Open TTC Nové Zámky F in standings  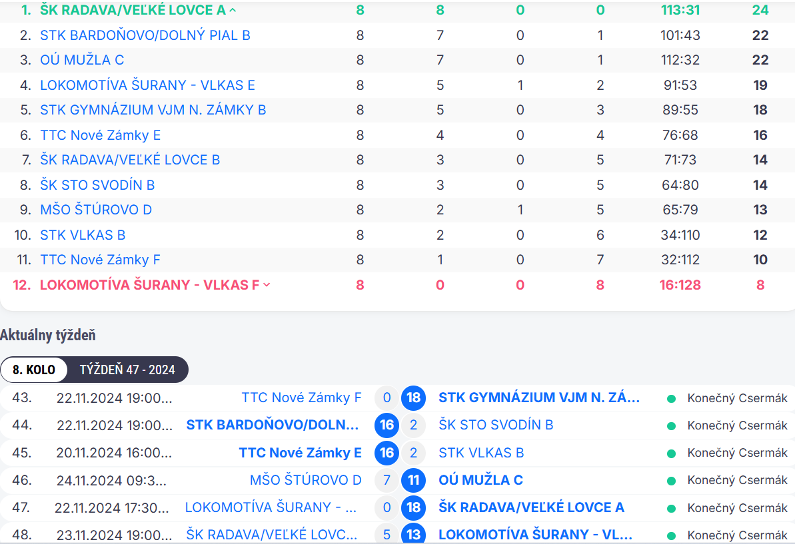point(100,260)
